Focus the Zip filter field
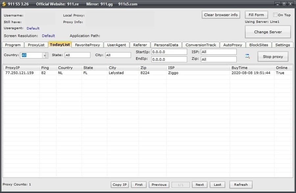The height and width of the screenshot is (193, 296). [x=219, y=59]
